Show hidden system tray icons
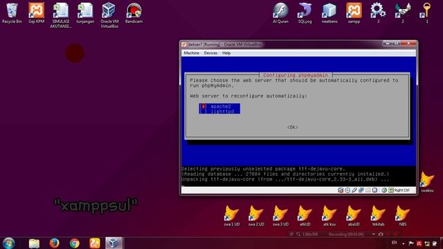The height and width of the screenshot is (249, 443). point(404,243)
